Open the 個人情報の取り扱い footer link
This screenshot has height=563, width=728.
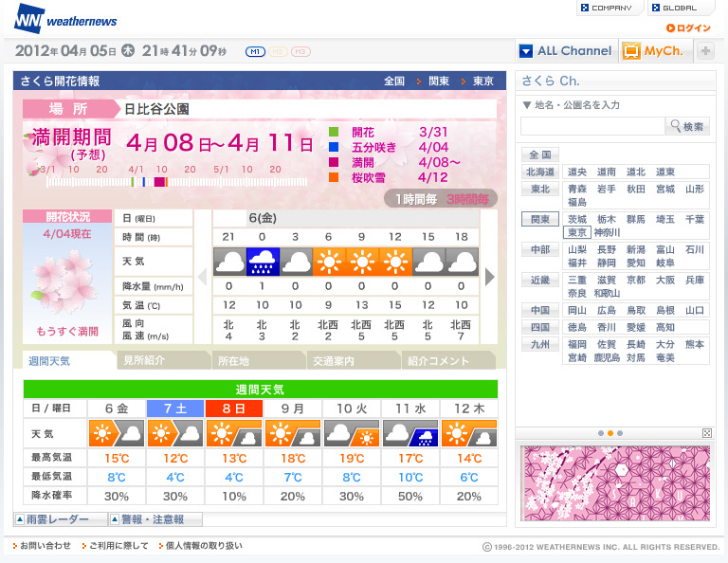tap(204, 545)
